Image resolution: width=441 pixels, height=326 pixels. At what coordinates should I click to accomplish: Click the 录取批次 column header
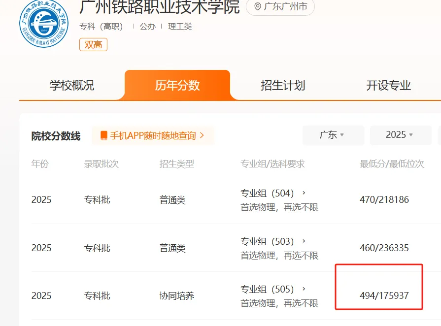point(101,164)
